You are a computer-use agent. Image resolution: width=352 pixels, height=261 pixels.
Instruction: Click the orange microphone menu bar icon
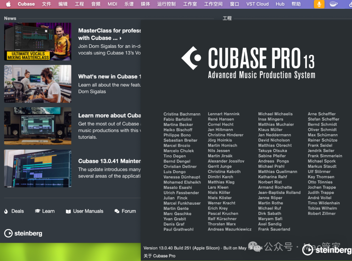(x=319, y=4)
